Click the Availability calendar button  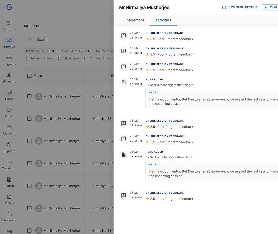270,7
